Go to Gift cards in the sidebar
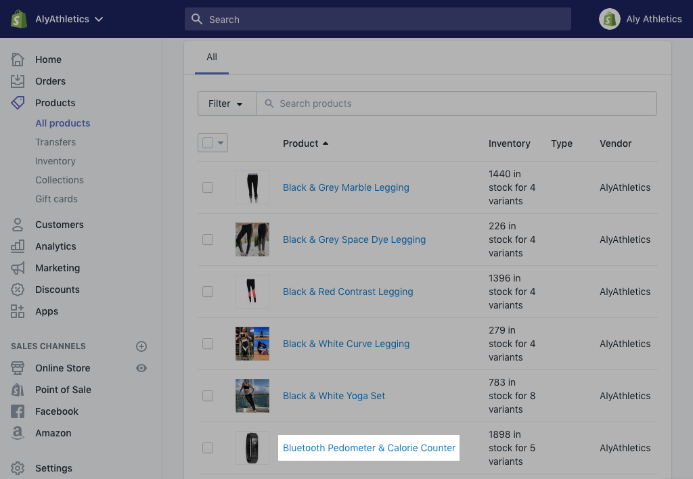This screenshot has height=479, width=693. click(56, 199)
